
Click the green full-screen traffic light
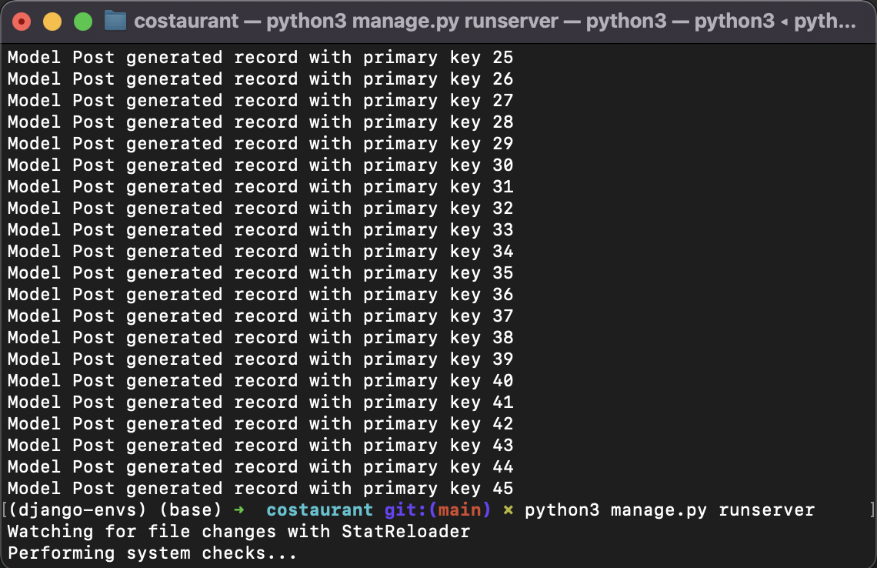pyautogui.click(x=82, y=21)
